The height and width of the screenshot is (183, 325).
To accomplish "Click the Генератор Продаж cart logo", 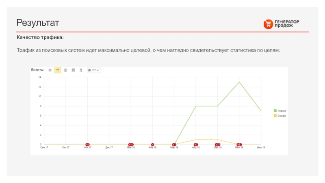I will [268, 24].
